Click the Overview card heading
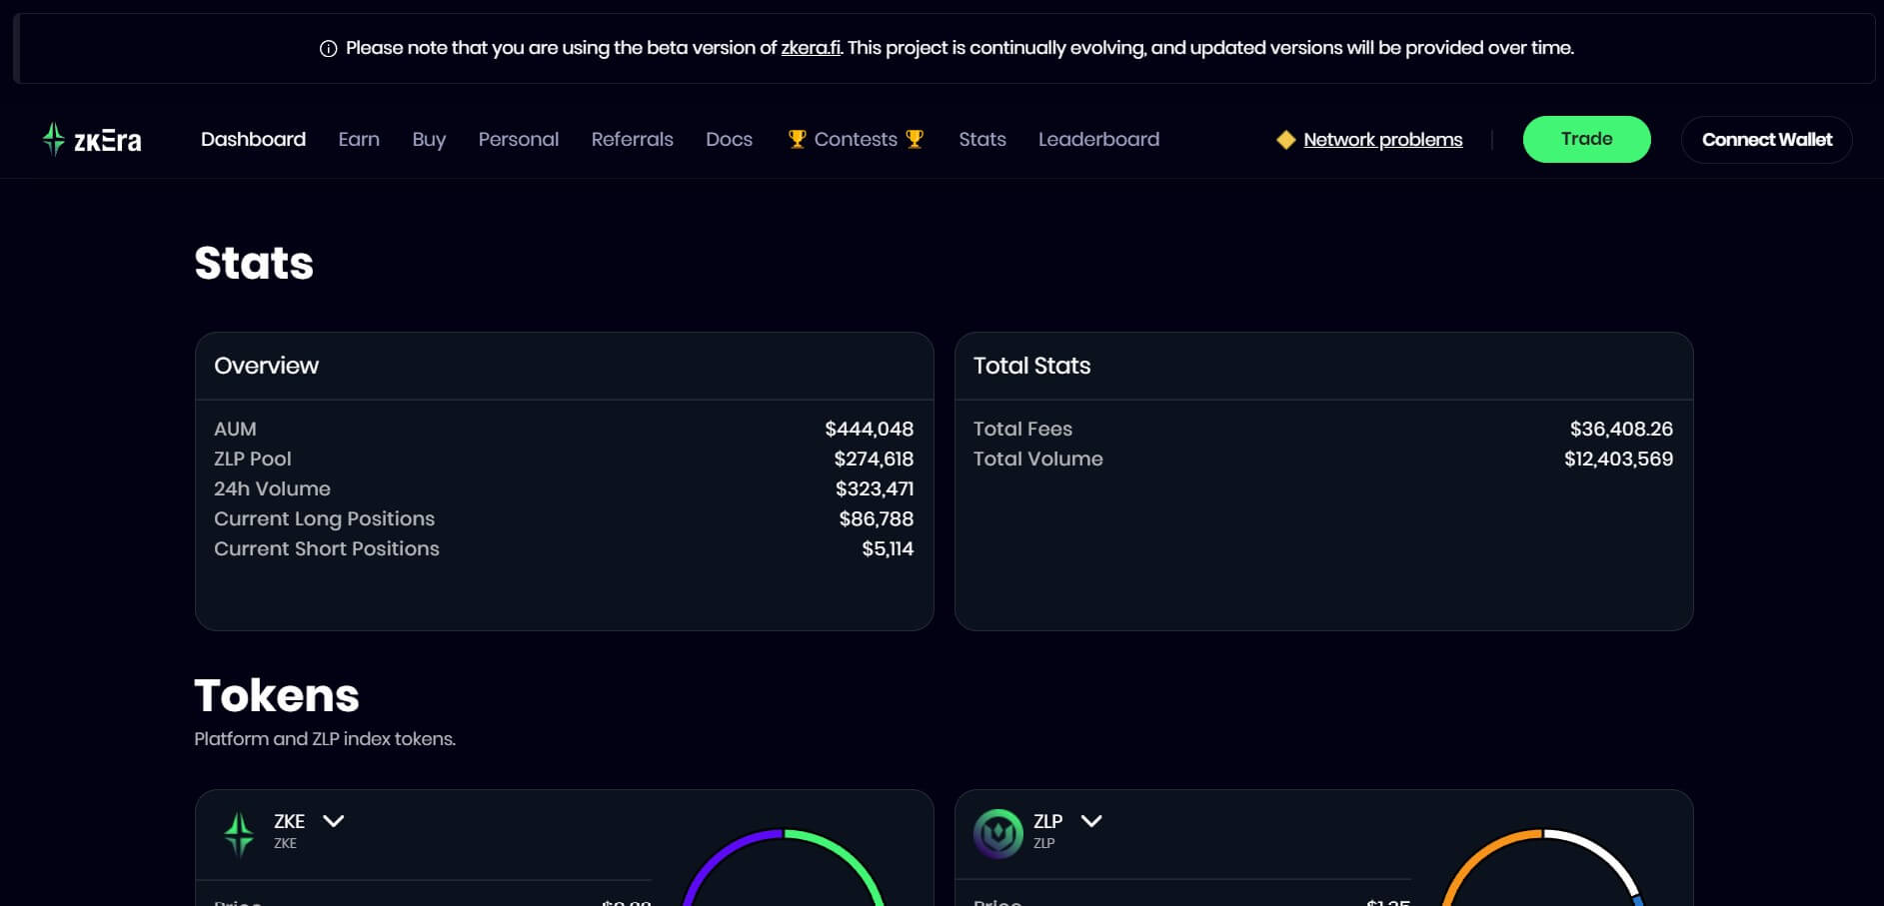The height and width of the screenshot is (906, 1884). click(266, 366)
